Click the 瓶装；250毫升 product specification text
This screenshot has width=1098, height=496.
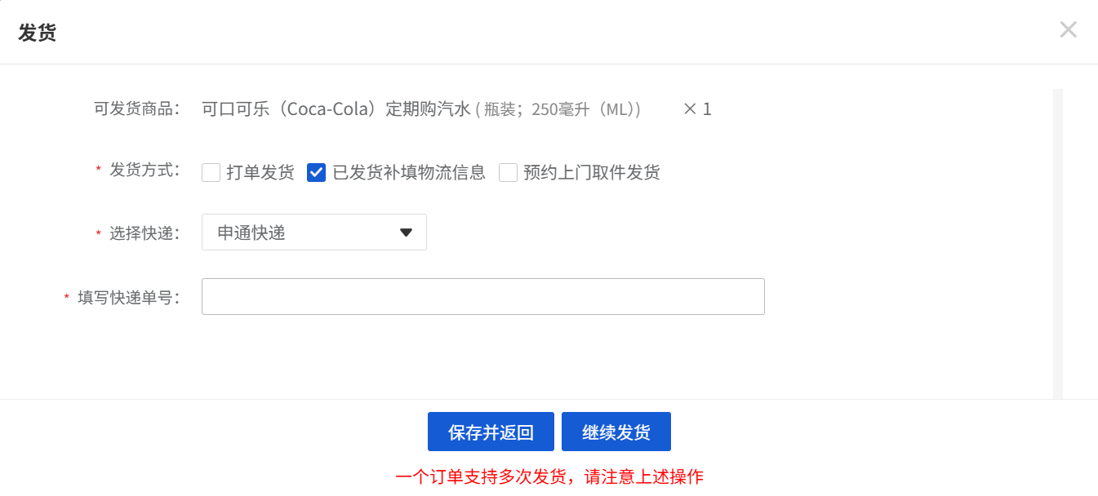(x=562, y=109)
